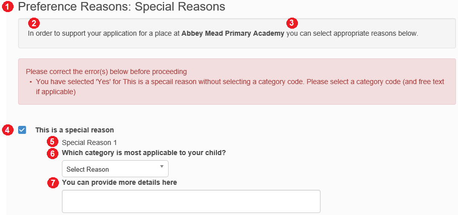Click red callout marker number 4

(x=8, y=130)
